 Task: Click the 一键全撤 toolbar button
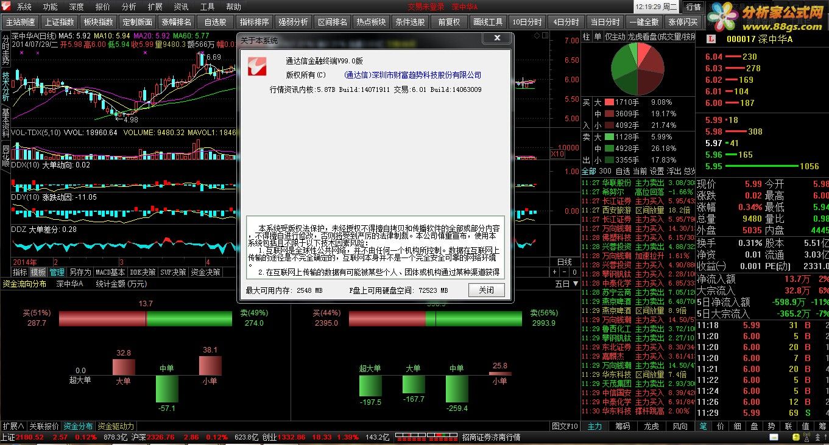click(x=644, y=22)
